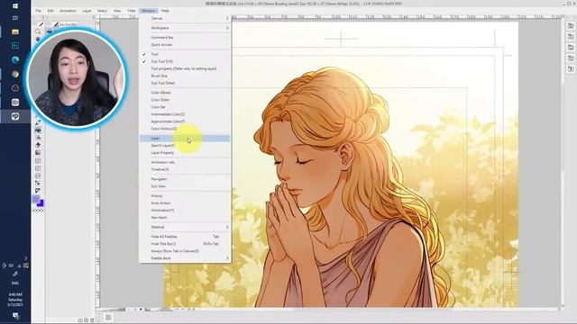This screenshot has width=577, height=324.
Task: Enable Always Show Tab in Canvas
Action: (185, 251)
